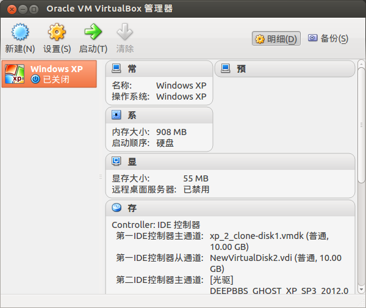The image size is (366, 308).
Task: Click the greyed 清除 discard arrow
Action: (x=125, y=32)
